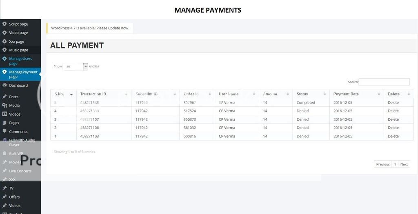Image resolution: width=418 pixels, height=214 pixels.
Task: Click the ALL PAYMENT heading
Action: click(77, 46)
